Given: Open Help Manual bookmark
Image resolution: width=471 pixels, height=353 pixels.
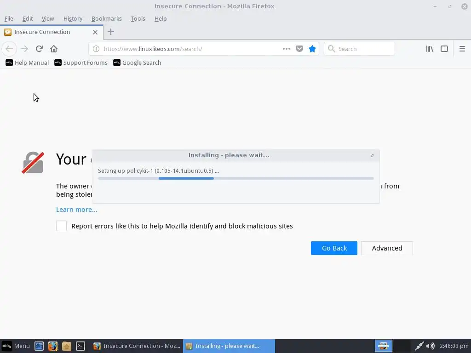Looking at the screenshot, I should pyautogui.click(x=27, y=63).
